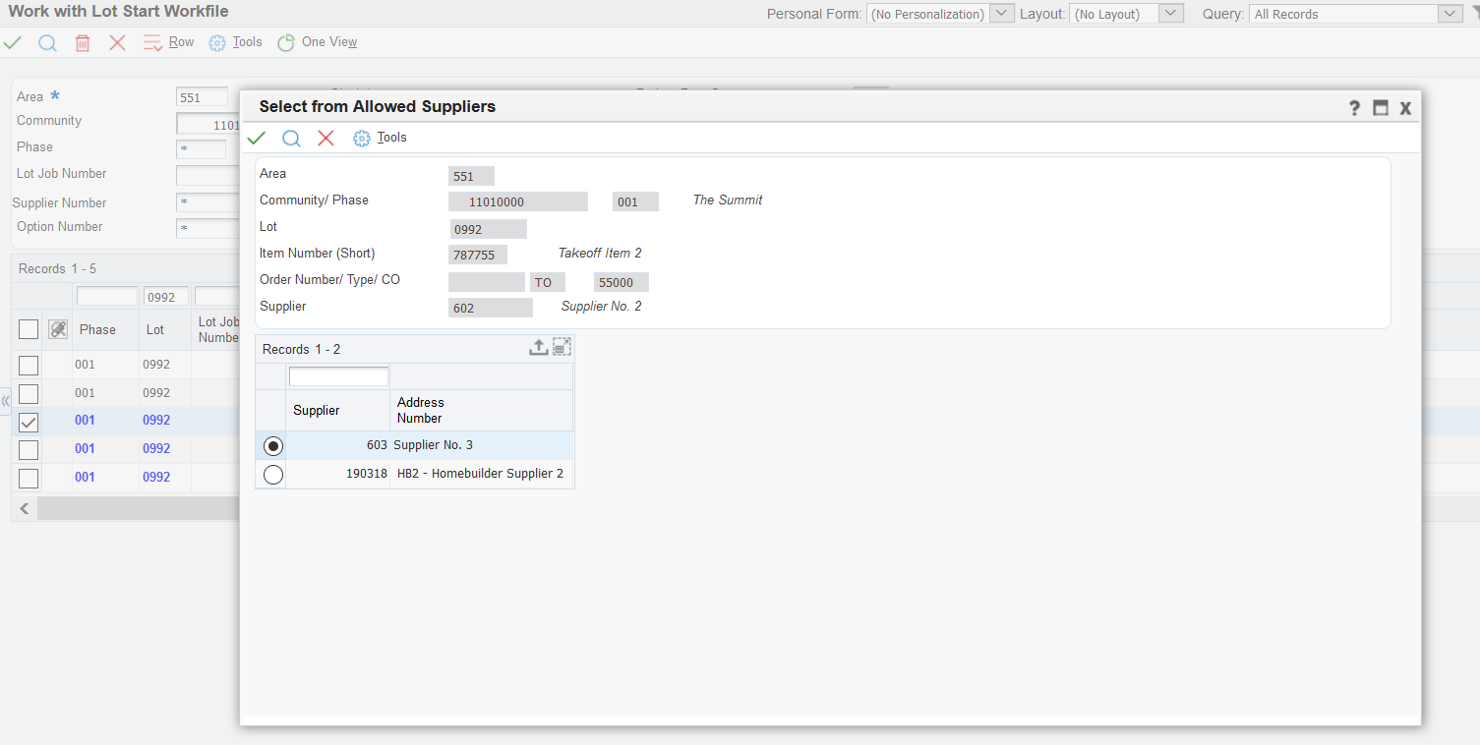
Task: Select radio button for Supplier No. 3
Action: tap(273, 446)
